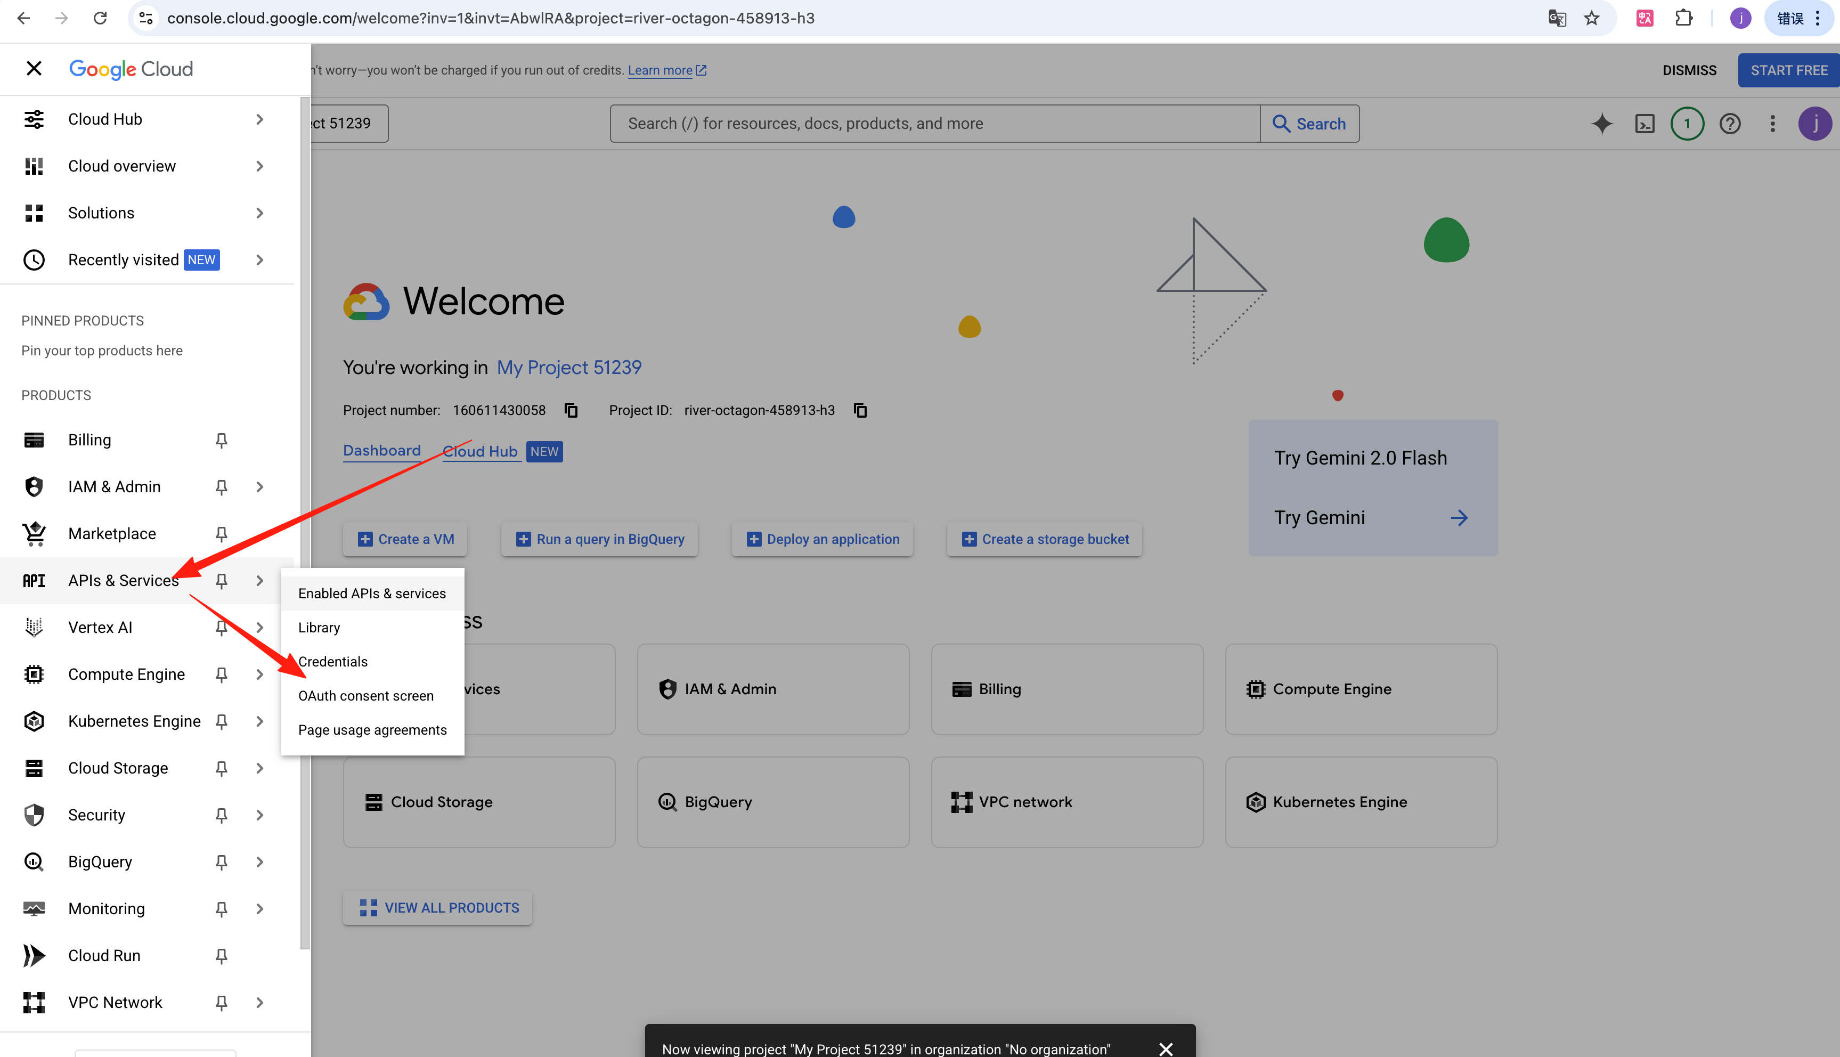This screenshot has height=1057, width=1840.
Task: Open Cloud Hub icon in sidebar
Action: (34, 119)
